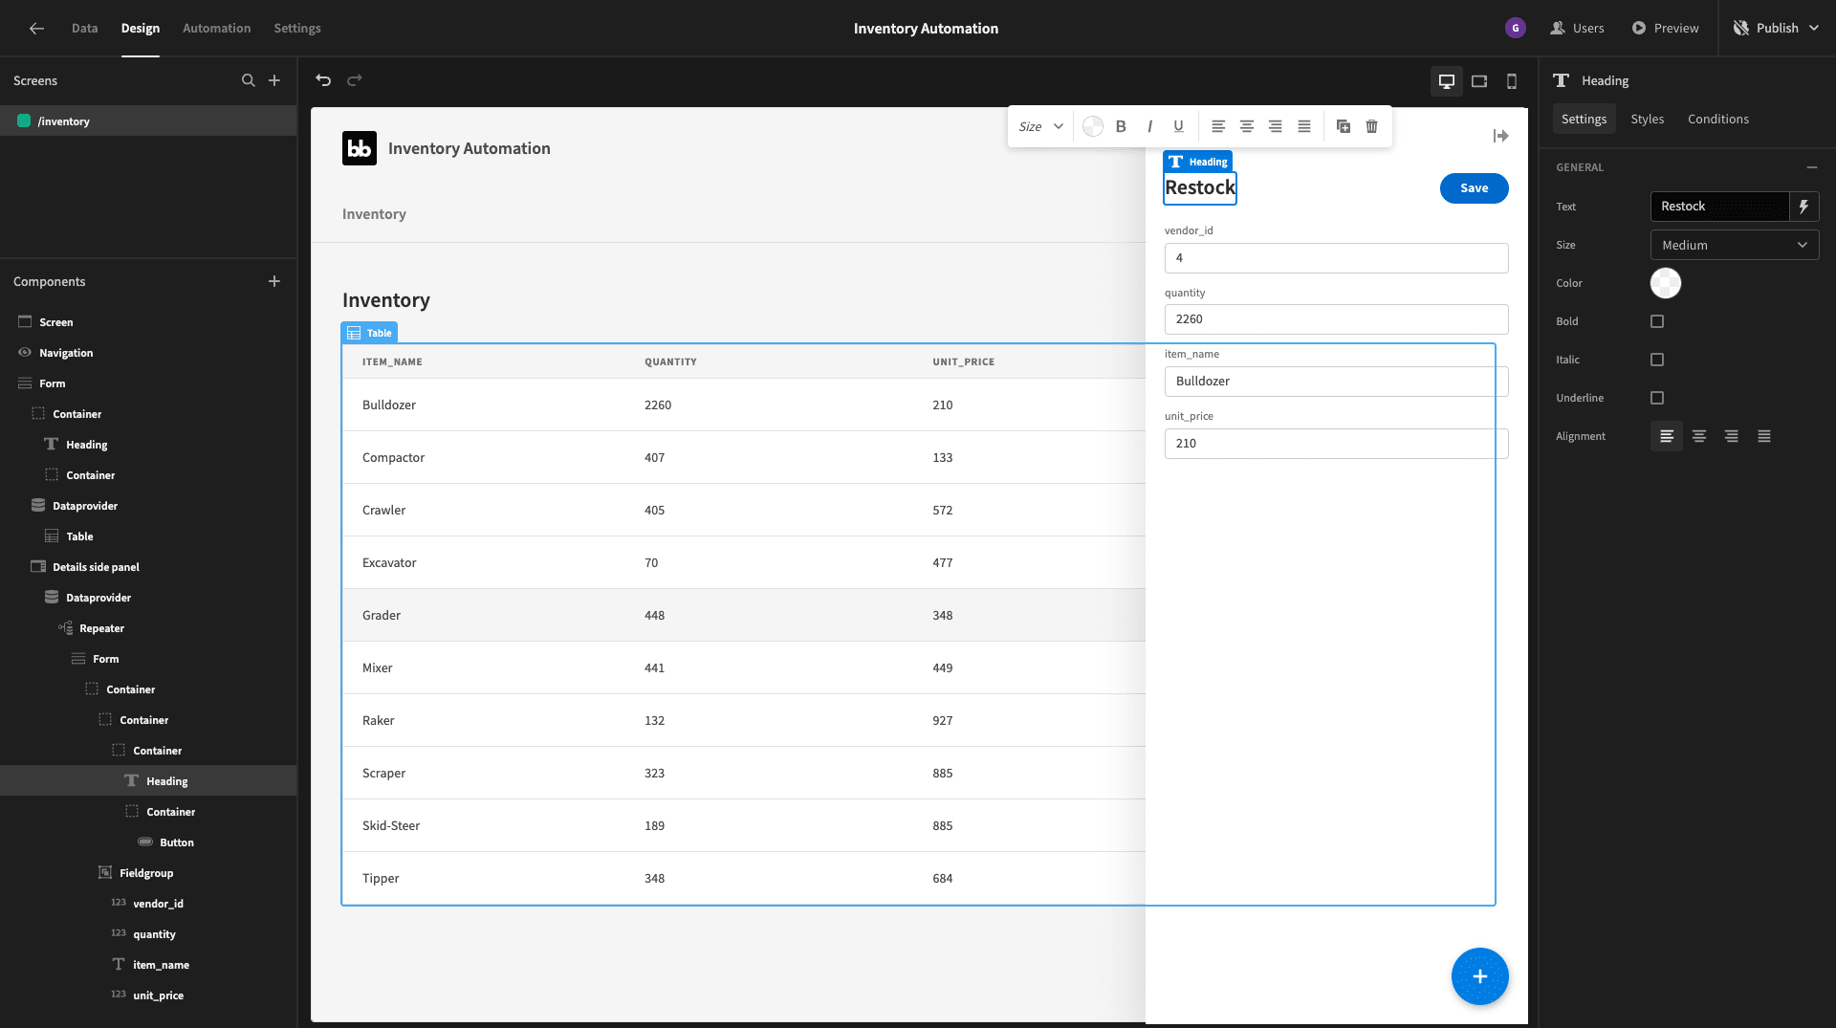1836x1028 pixels.
Task: Search screens with magnifier icon
Action: click(249, 80)
